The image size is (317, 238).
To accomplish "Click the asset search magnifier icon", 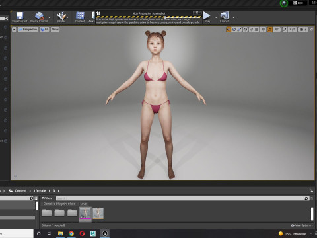I will tap(306, 198).
